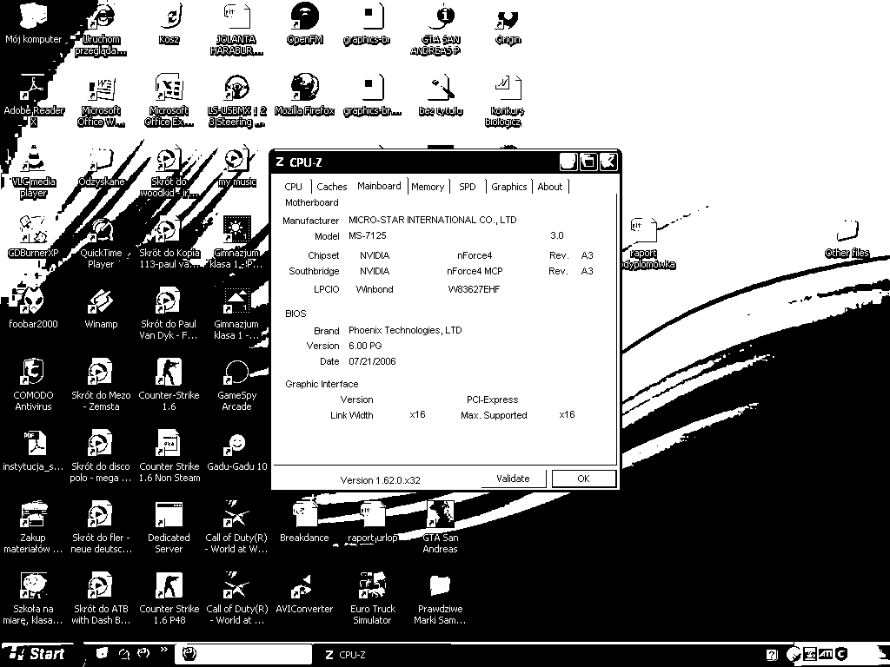Launch the AVIConverter shortcut
The image size is (890, 667).
(x=304, y=588)
